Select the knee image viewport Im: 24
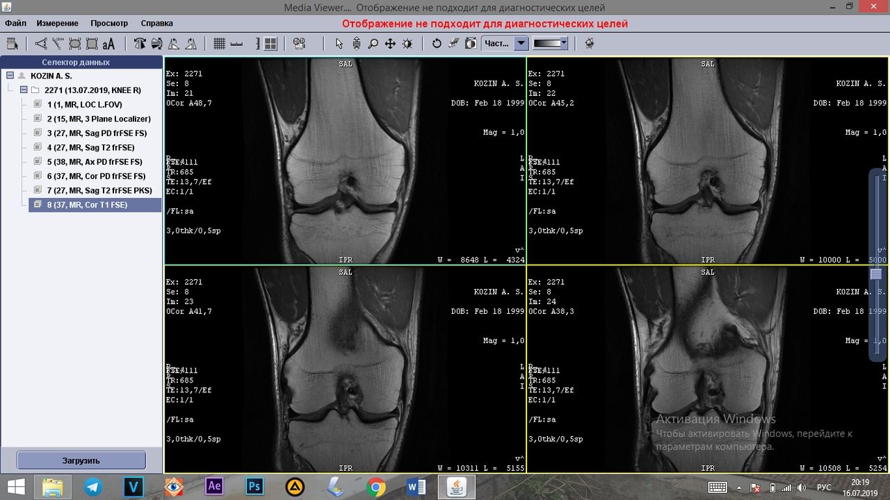 pos(707,369)
